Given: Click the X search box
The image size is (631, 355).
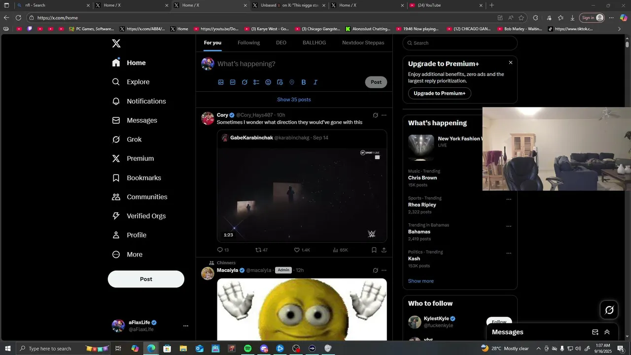Looking at the screenshot, I should pos(460,43).
